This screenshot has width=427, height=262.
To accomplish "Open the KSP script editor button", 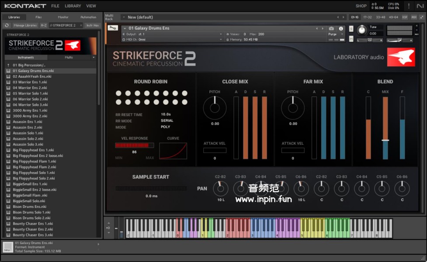I will [x=405, y=17].
